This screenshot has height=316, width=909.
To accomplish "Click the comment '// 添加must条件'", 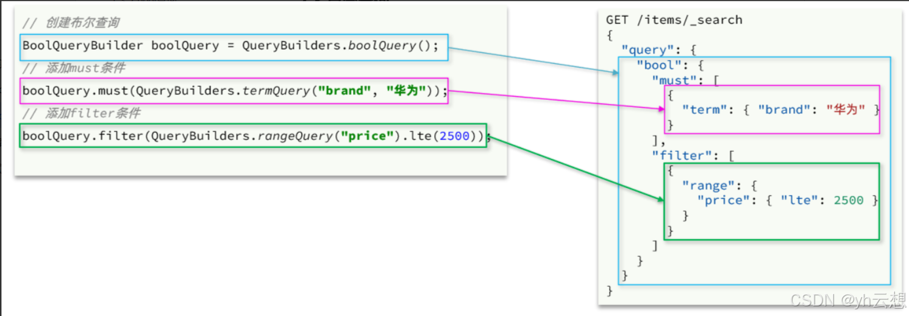I will [x=74, y=68].
